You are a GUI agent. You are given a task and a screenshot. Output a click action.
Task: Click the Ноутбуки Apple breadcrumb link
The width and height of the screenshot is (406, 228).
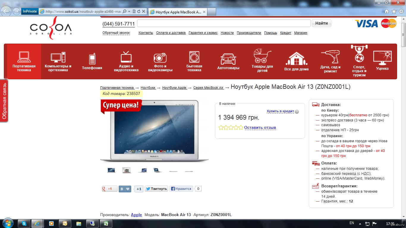coord(174,88)
